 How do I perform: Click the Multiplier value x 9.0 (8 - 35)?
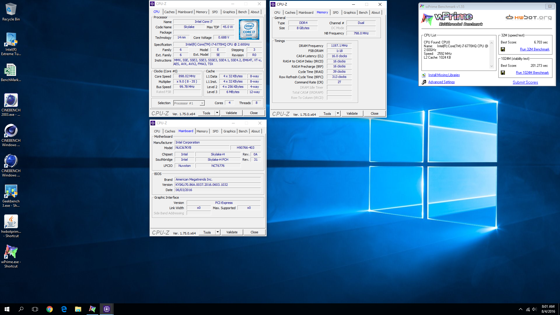[187, 81]
